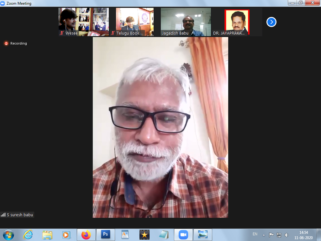The width and height of the screenshot is (321, 241).
Task: Open the Notepad taskbar icon
Action: tap(164, 234)
